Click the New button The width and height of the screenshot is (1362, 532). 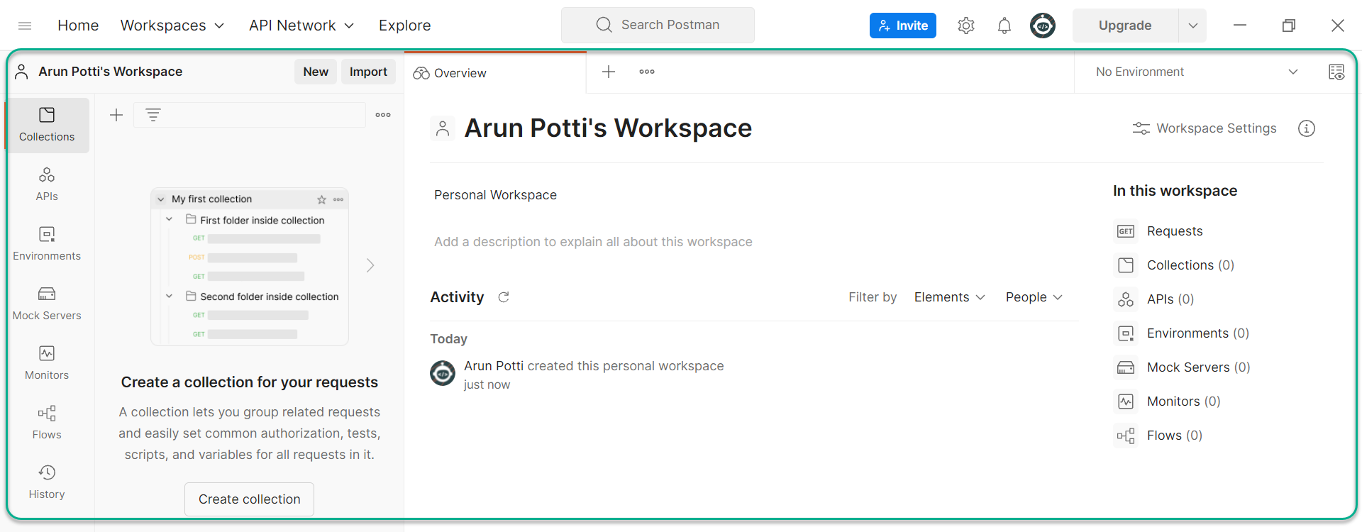tap(316, 72)
